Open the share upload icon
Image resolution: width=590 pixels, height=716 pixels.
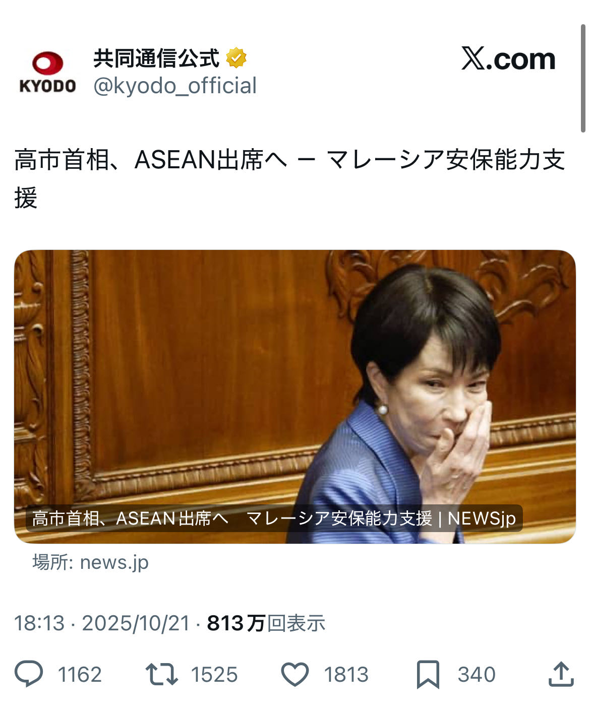(561, 674)
